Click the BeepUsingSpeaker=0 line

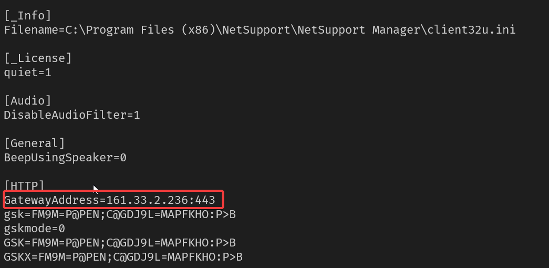pos(65,158)
